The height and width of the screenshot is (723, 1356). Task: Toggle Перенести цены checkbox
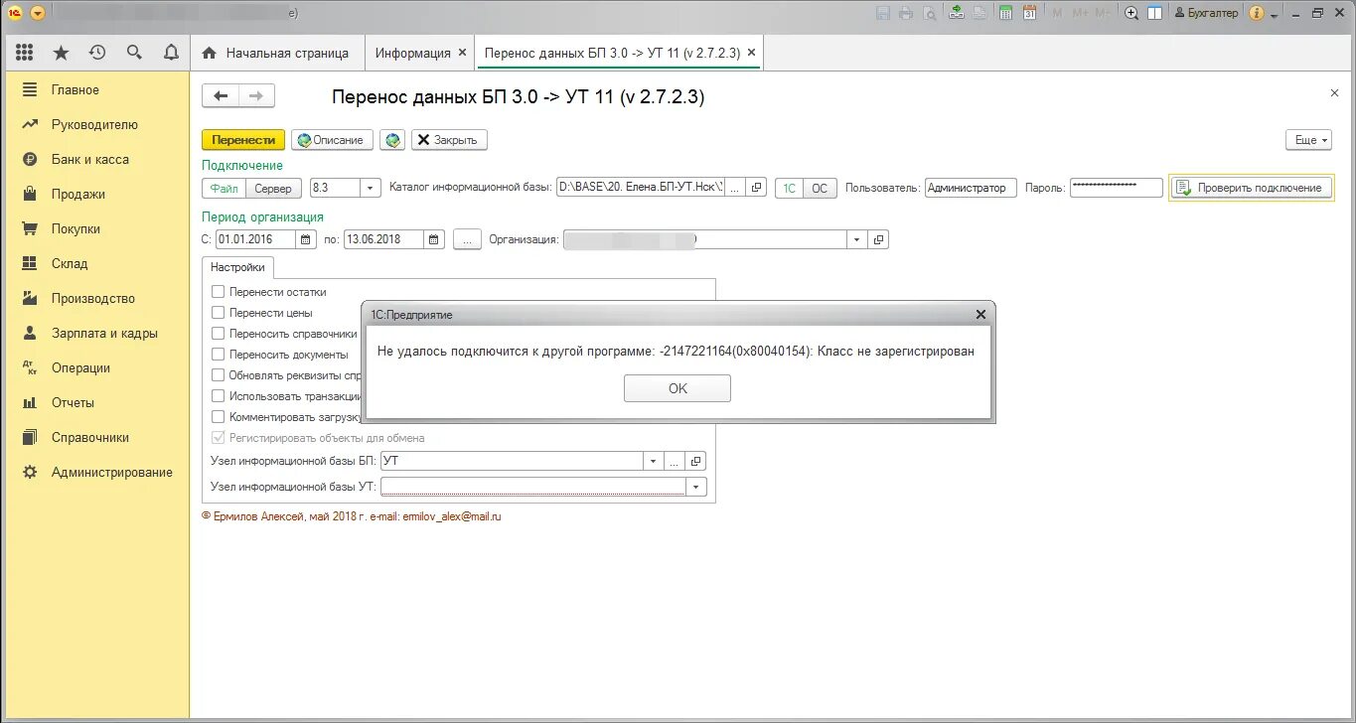[218, 313]
